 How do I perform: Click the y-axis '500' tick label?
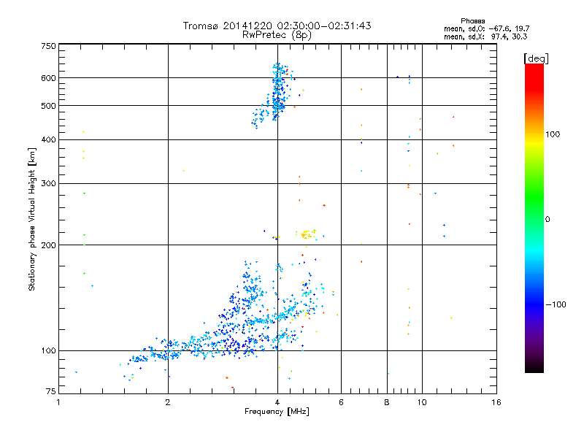pyautogui.click(x=48, y=106)
